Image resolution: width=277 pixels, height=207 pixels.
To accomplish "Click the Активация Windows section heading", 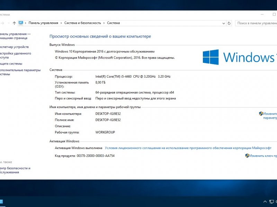I will pos(64,141).
